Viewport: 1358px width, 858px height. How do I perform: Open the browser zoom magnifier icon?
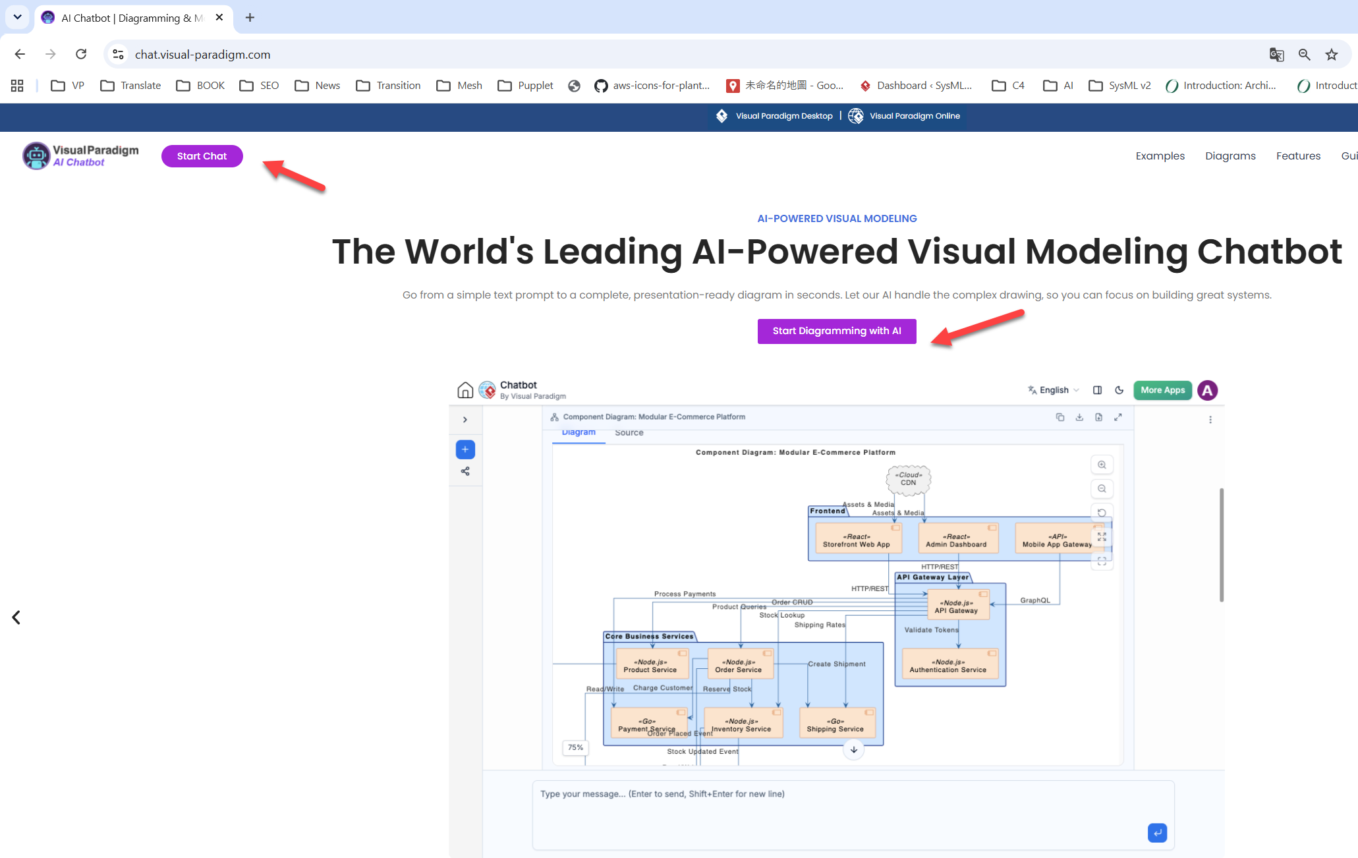(x=1304, y=54)
